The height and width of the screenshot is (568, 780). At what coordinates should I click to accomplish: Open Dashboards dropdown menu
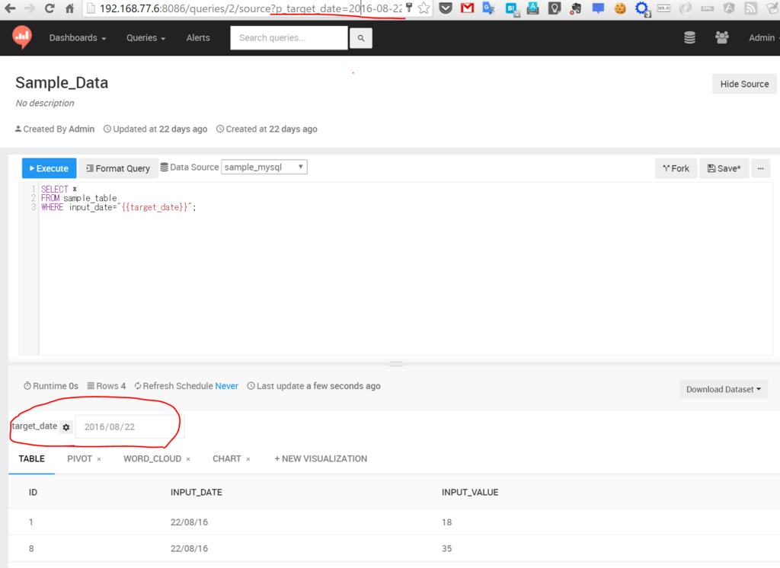pos(77,38)
